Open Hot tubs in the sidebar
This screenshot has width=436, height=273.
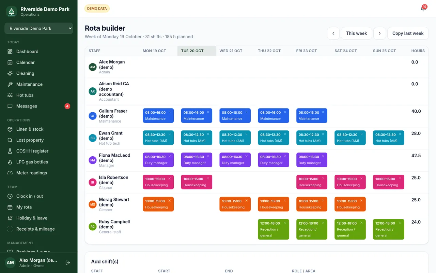coord(39,95)
